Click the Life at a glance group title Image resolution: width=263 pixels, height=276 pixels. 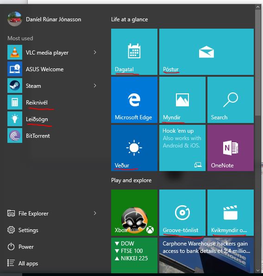129,19
